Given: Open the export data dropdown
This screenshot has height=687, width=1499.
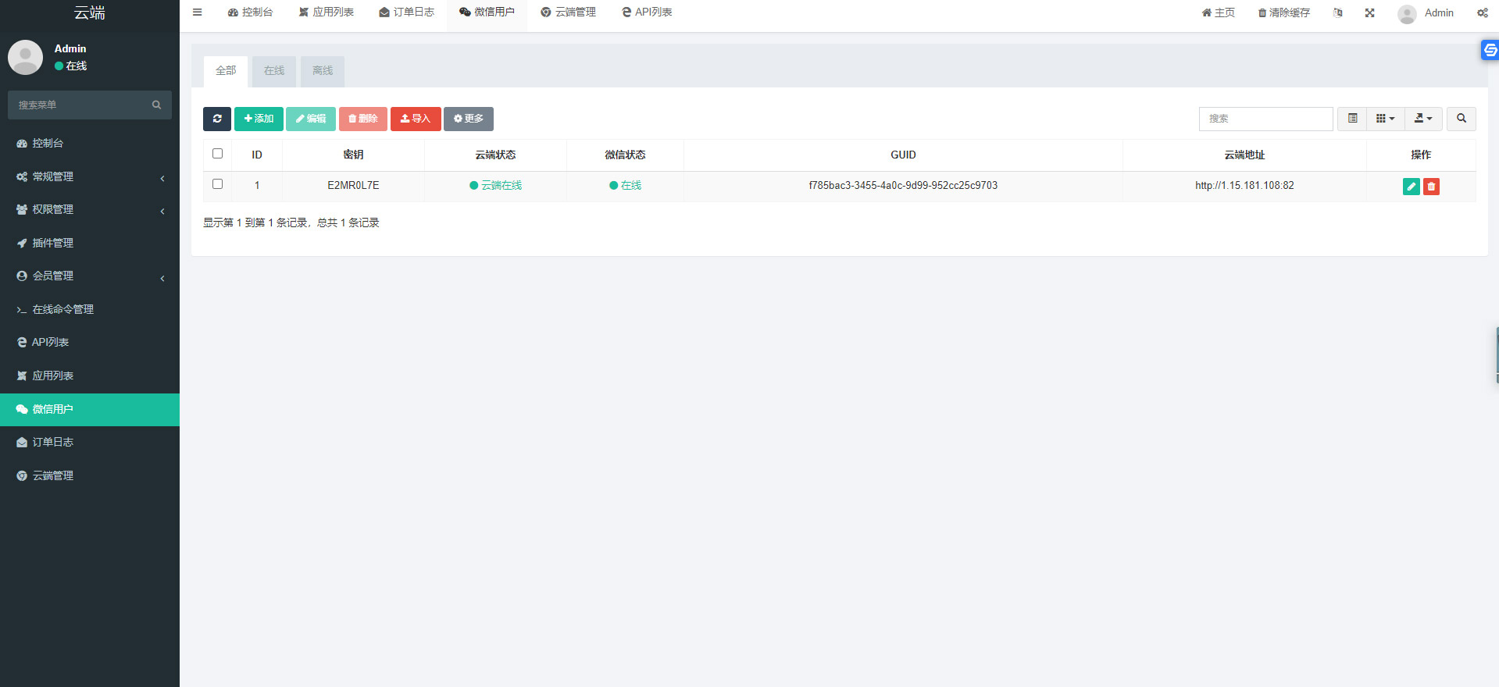Looking at the screenshot, I should [x=1422, y=119].
